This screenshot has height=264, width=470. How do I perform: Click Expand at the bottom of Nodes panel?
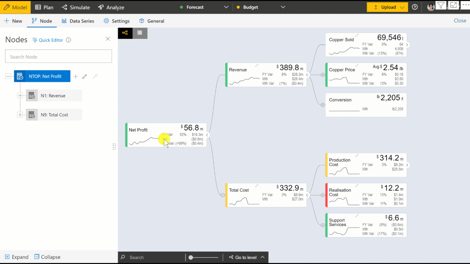tap(17, 257)
